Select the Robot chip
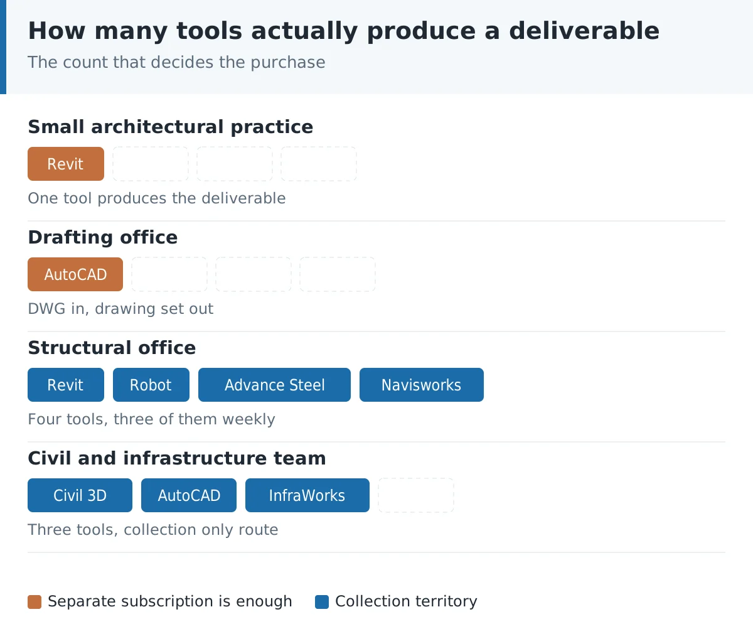 [x=151, y=385]
